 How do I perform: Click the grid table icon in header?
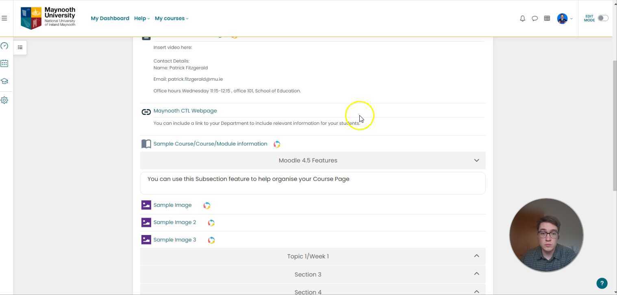click(547, 18)
